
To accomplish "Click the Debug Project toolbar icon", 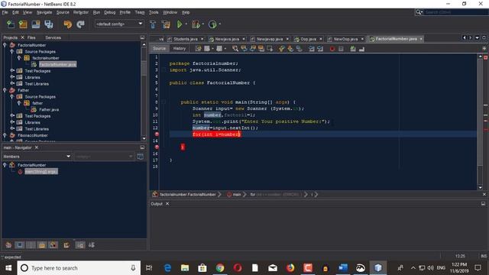I will pyautogui.click(x=196, y=24).
